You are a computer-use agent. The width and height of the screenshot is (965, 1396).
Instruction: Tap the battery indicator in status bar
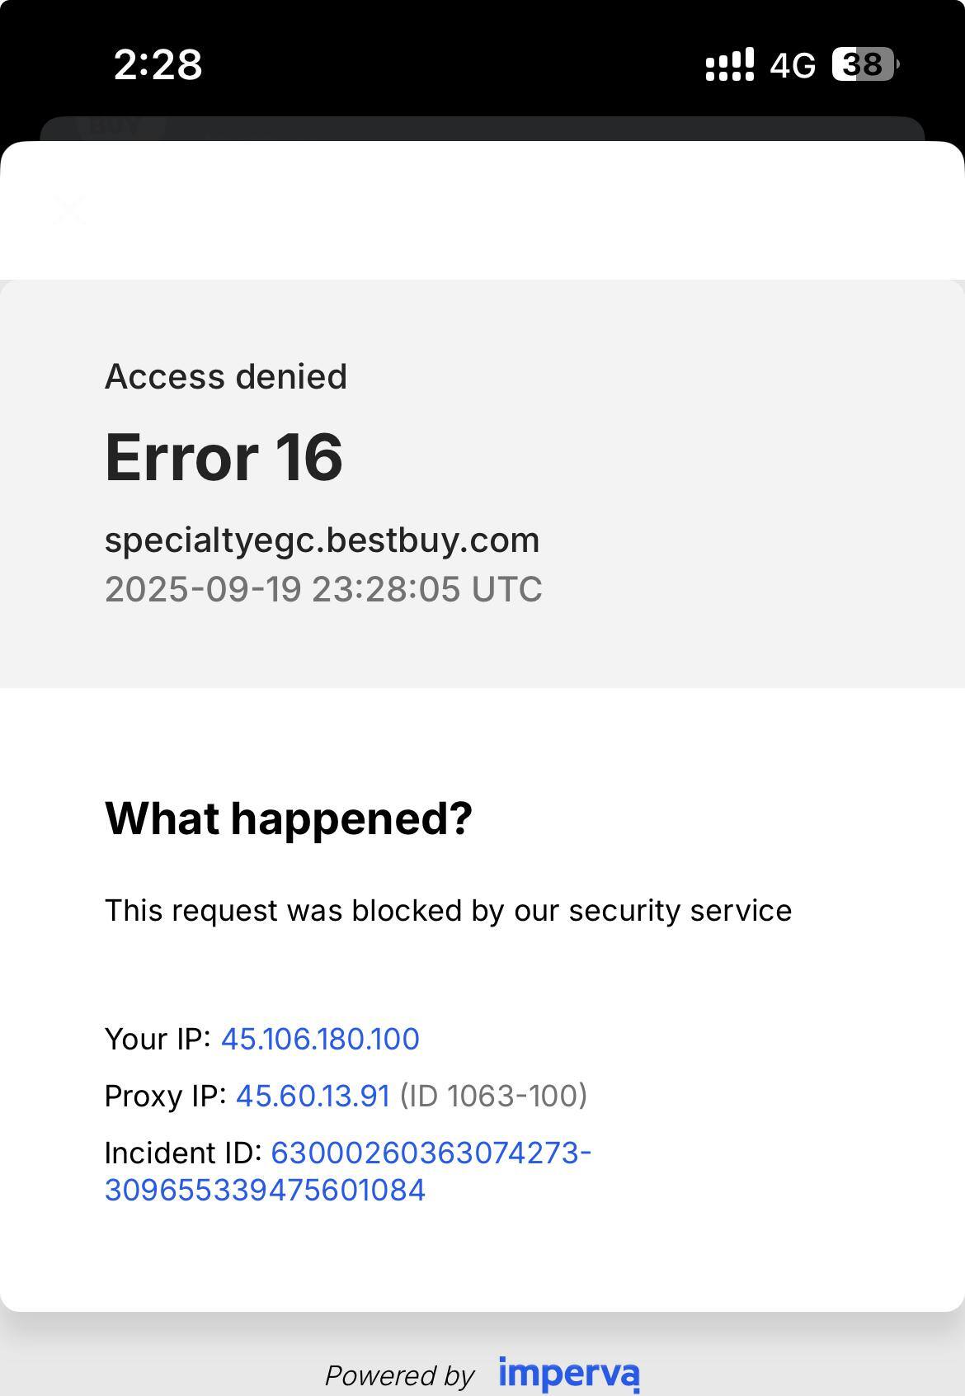click(x=864, y=64)
